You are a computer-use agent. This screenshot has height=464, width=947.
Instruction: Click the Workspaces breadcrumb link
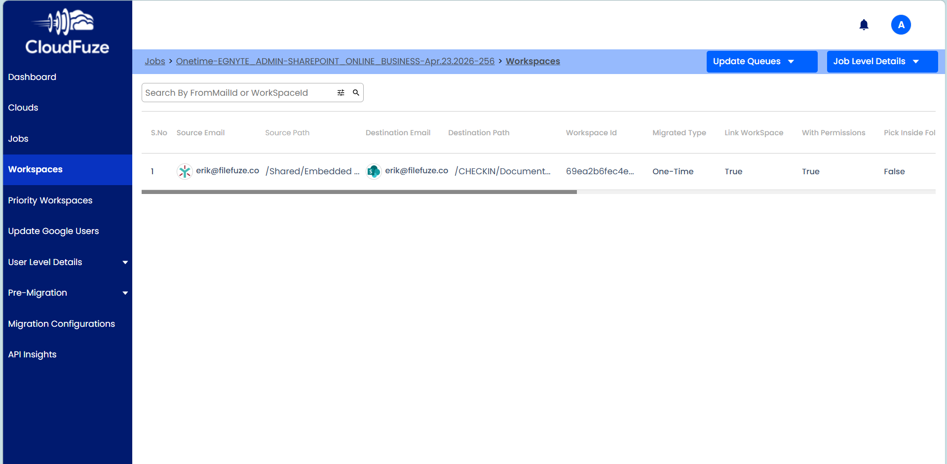point(532,61)
